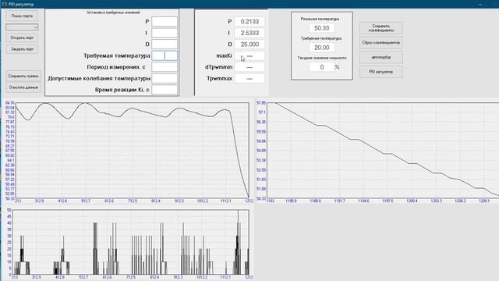This screenshot has height=281, width=499.
Task: Focus the Требуемая температура input field
Action: (x=165, y=55)
